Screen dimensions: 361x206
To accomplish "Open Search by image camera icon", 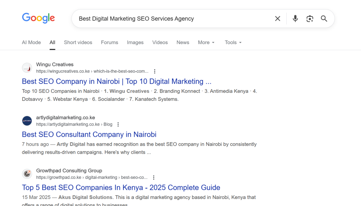I will [x=310, y=19].
